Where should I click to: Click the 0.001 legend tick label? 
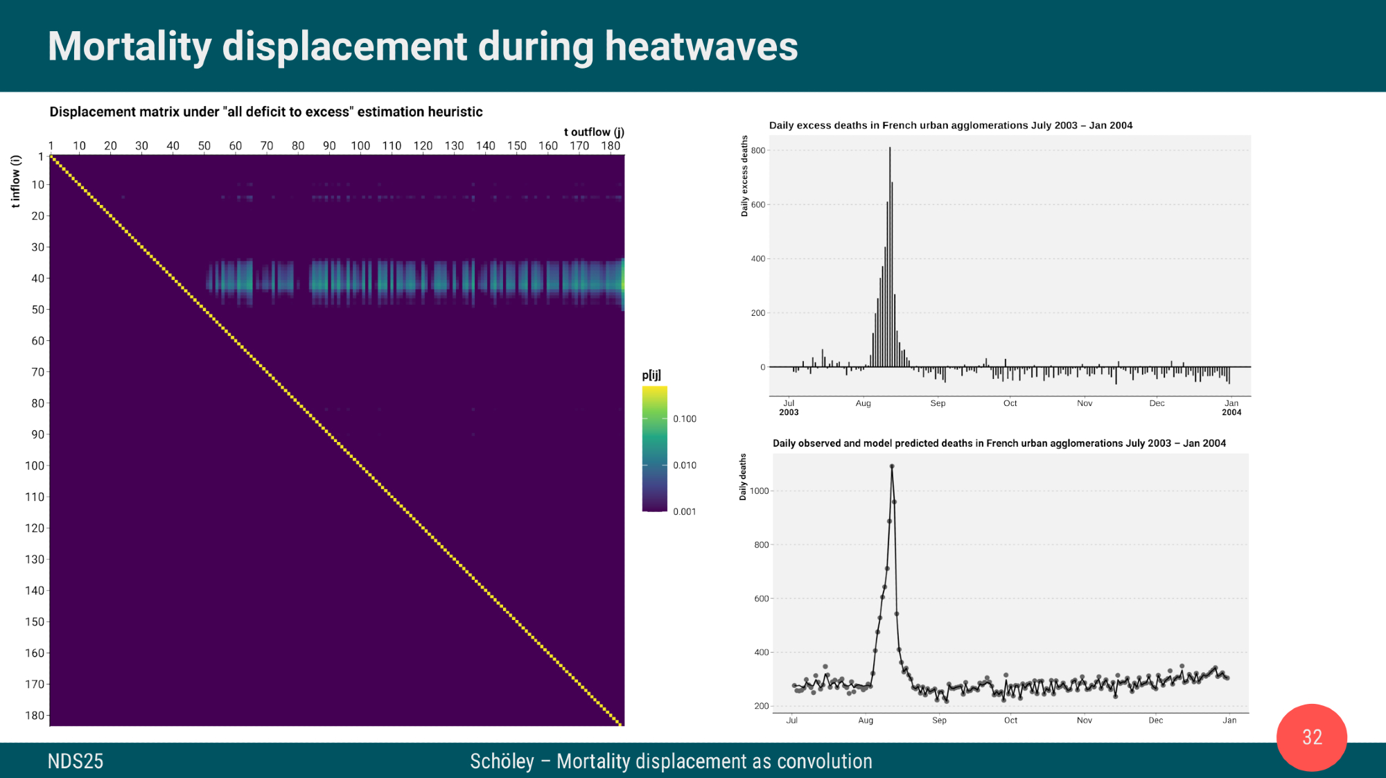[685, 512]
